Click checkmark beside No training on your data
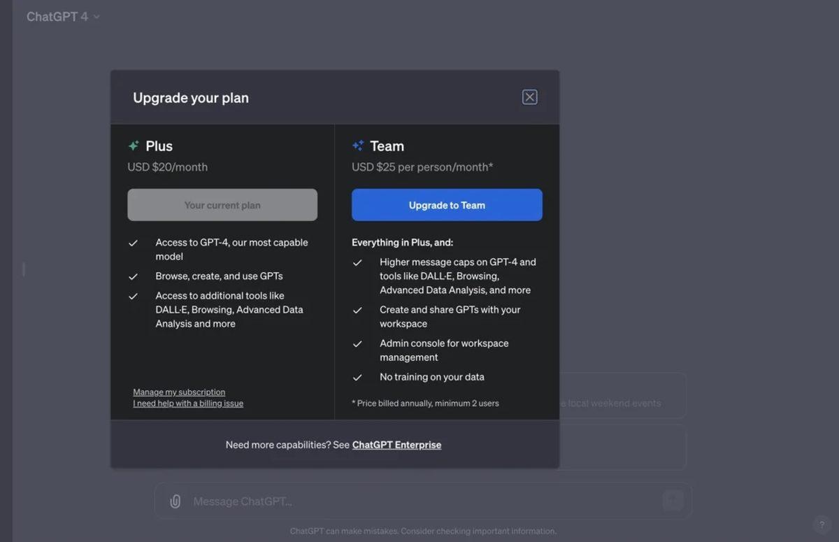The height and width of the screenshot is (542, 839). click(x=357, y=378)
